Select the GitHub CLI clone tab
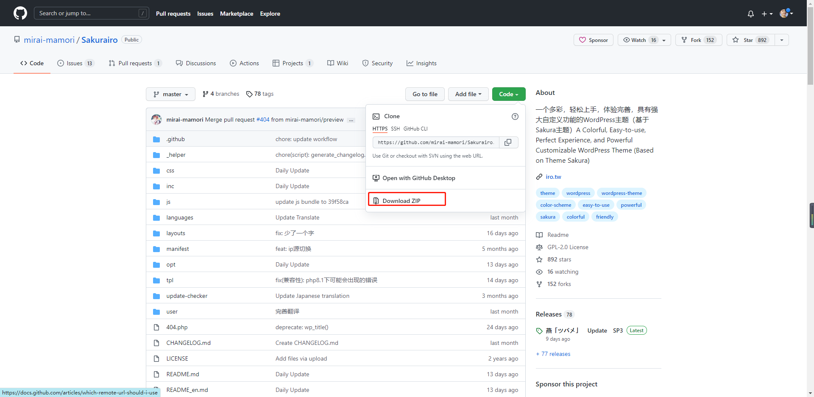This screenshot has height=397, width=814. (415, 129)
